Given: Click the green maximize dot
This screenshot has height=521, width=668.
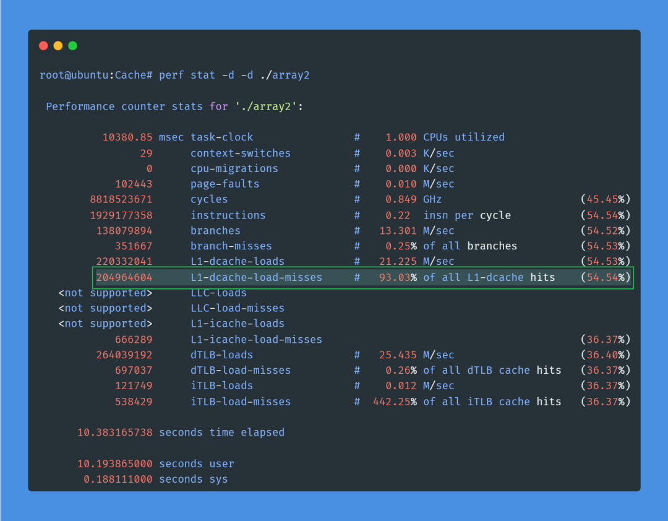Looking at the screenshot, I should click(72, 46).
